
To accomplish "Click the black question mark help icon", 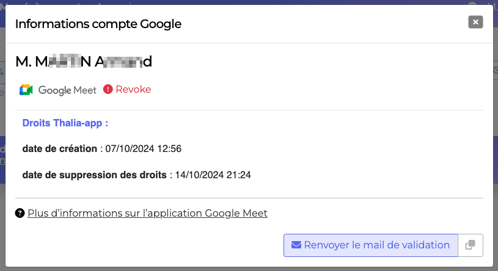I will (x=20, y=213).
